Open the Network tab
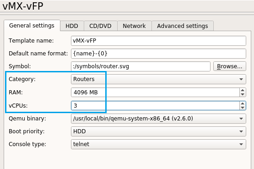 click(134, 26)
